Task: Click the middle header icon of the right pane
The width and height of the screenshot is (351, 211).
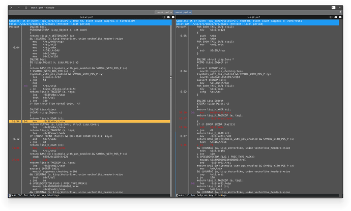Action: pyautogui.click(x=336, y=17)
